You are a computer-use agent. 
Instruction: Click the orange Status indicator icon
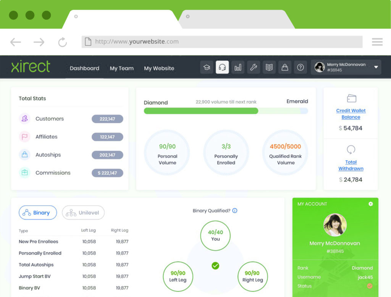click(370, 286)
